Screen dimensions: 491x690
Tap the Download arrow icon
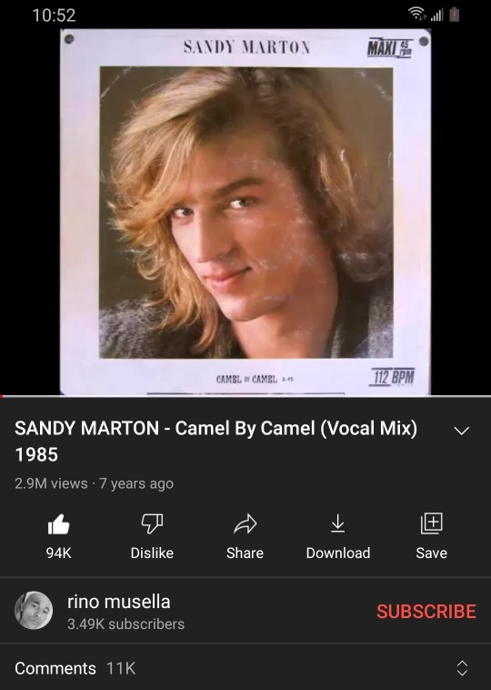coord(337,523)
